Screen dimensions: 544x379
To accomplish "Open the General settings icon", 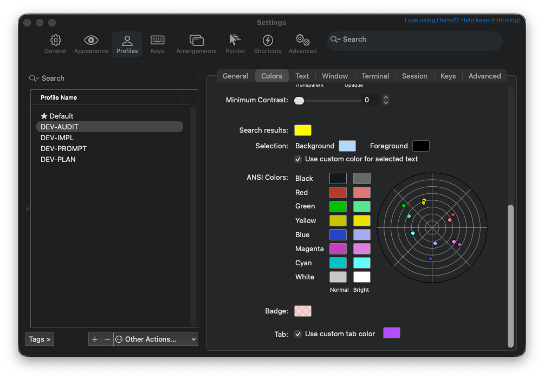I will pyautogui.click(x=55, y=43).
